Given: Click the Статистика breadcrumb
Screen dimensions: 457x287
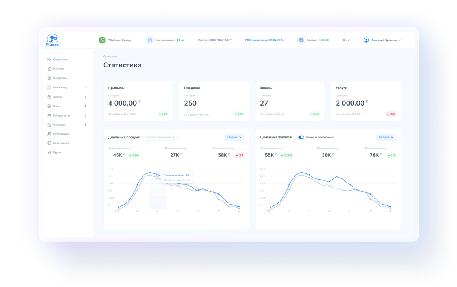Looking at the screenshot, I should tap(110, 56).
